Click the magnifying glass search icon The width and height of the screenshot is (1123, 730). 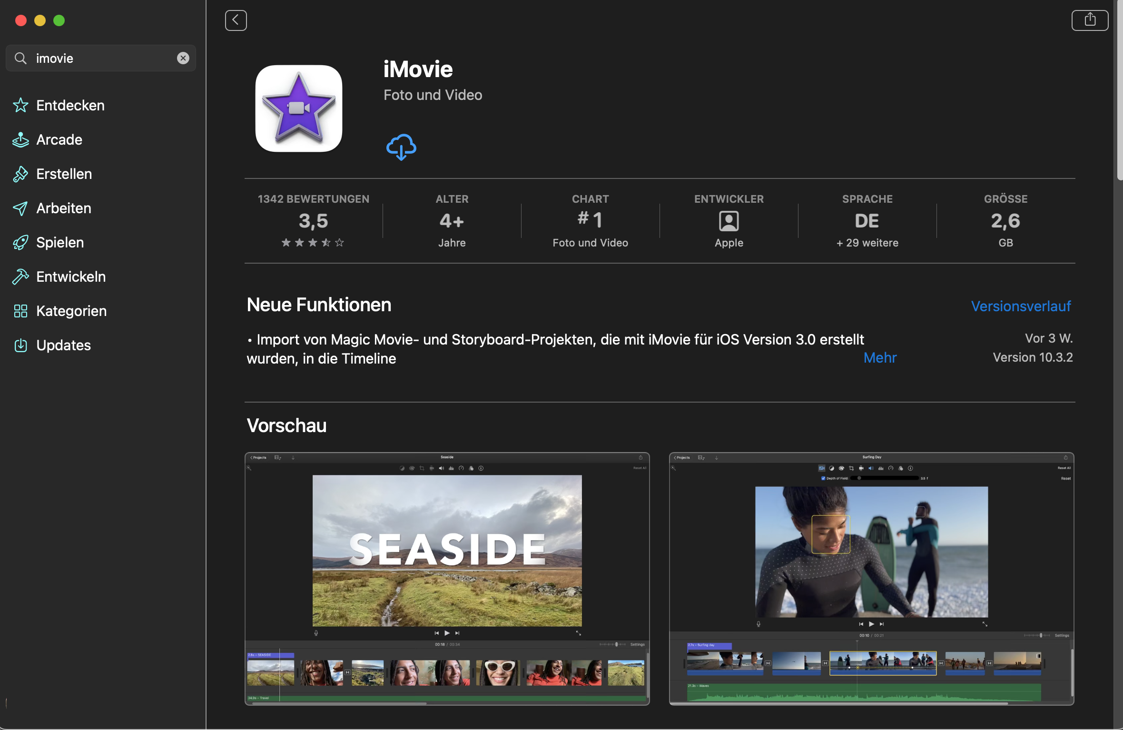point(20,58)
